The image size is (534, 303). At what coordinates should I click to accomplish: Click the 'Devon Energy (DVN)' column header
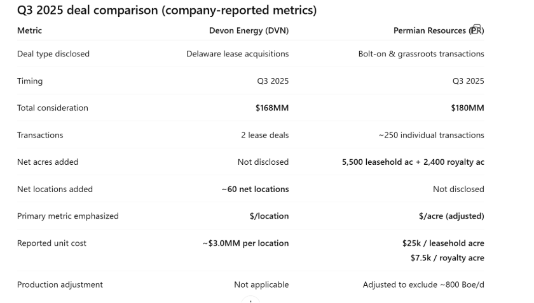(249, 30)
